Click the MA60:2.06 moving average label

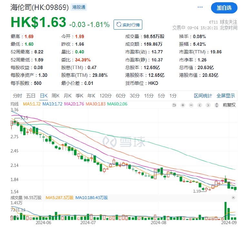coord(117,104)
